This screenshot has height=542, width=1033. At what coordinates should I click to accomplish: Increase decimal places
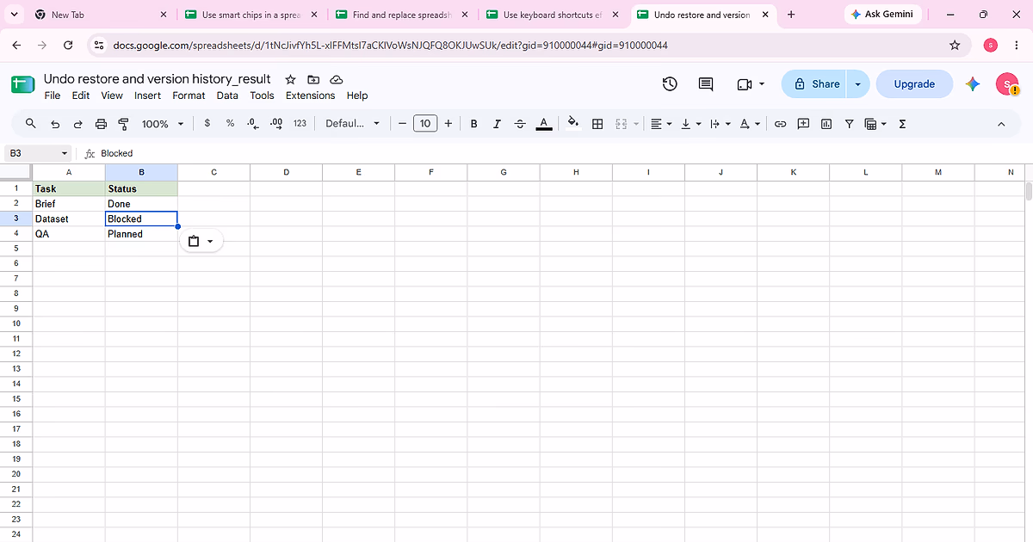click(276, 124)
